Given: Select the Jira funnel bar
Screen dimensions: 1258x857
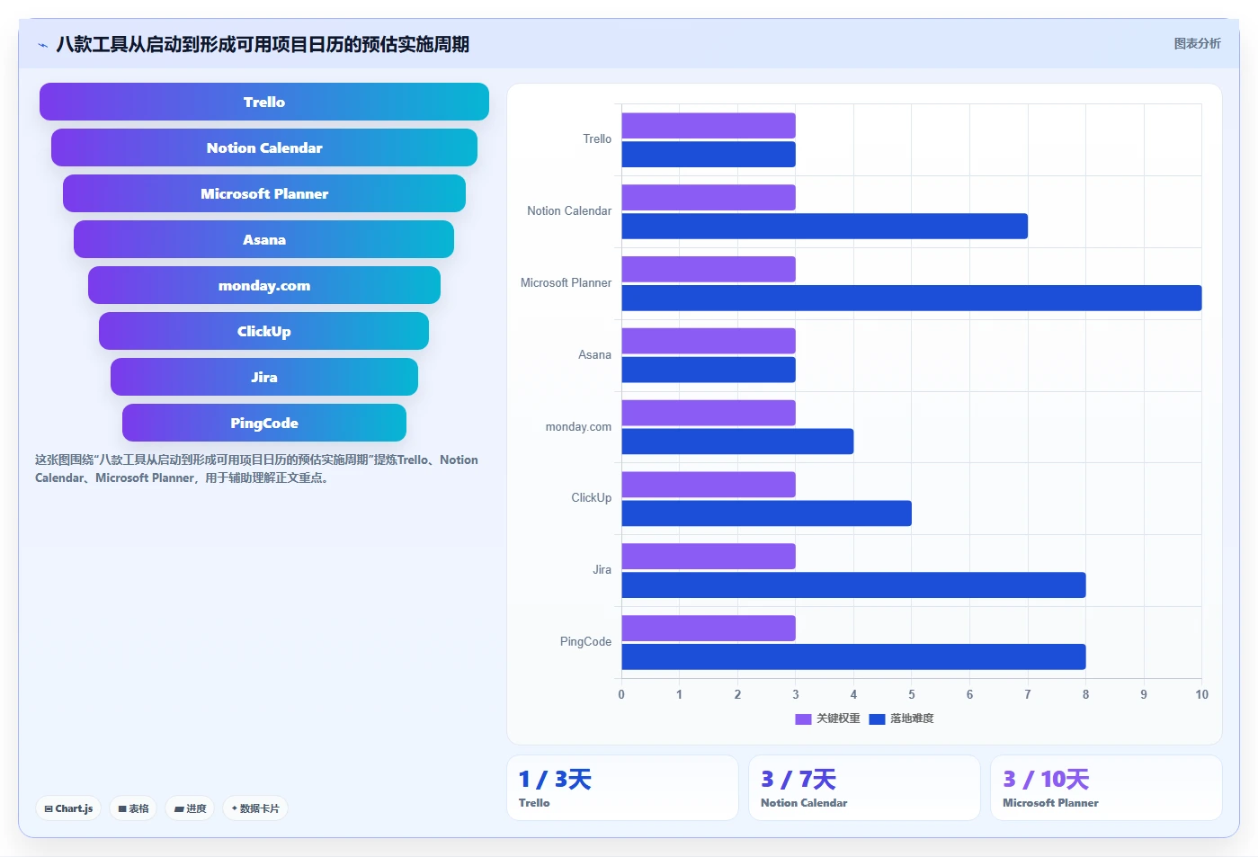Looking at the screenshot, I should coord(264,377).
